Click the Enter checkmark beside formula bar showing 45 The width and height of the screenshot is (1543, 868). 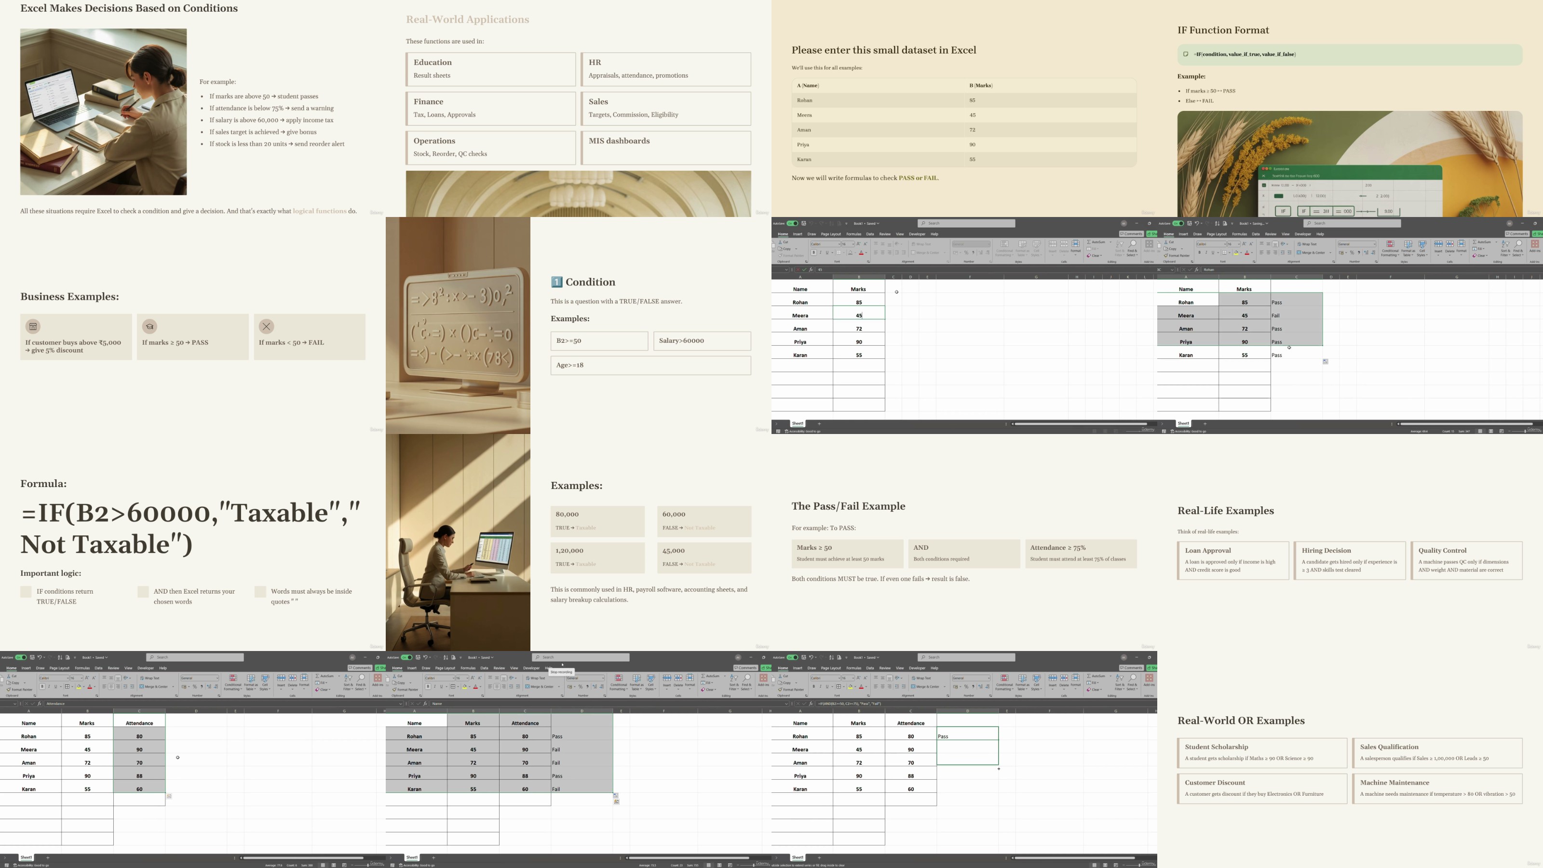pos(804,270)
